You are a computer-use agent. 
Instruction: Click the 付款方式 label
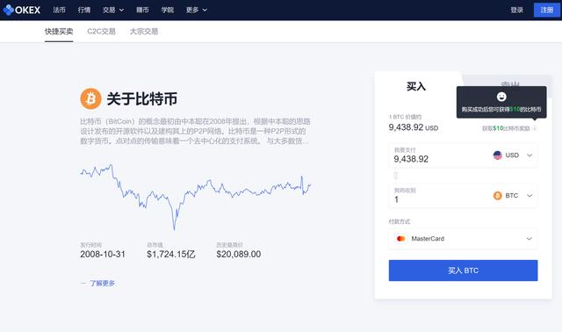(400, 221)
